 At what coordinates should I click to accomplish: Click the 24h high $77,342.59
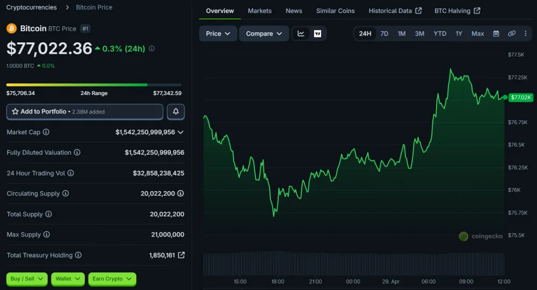pos(167,93)
